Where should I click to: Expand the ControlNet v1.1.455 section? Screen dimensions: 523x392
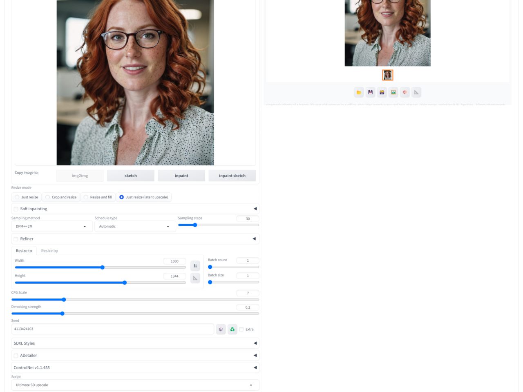point(135,367)
